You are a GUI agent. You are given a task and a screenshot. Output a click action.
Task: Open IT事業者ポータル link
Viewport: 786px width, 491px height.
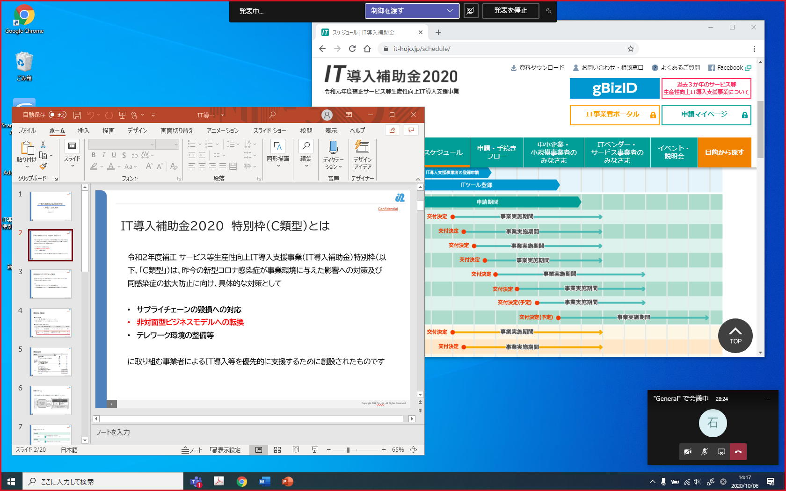[x=614, y=115]
